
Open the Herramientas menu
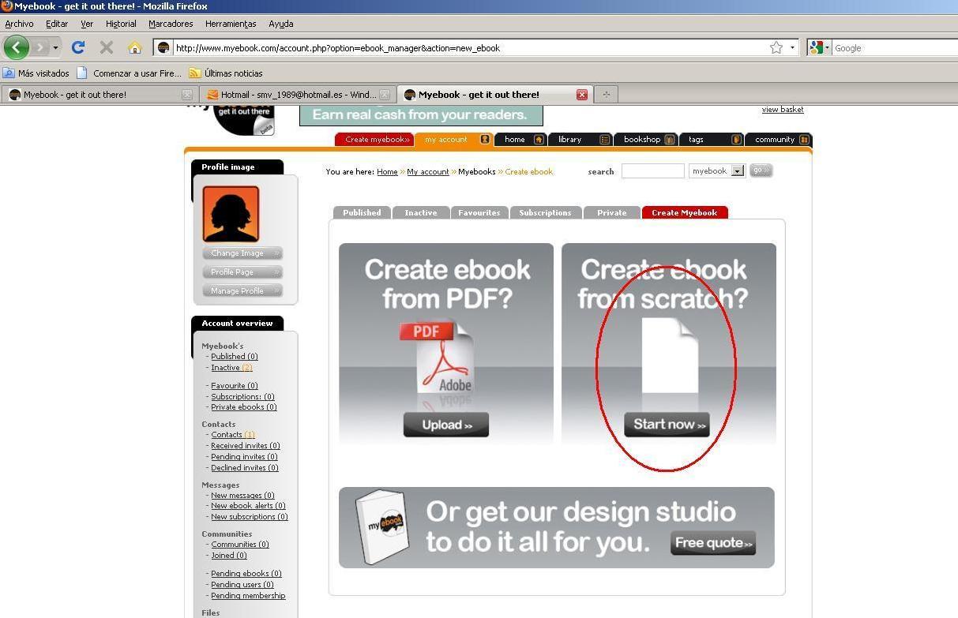coord(231,24)
